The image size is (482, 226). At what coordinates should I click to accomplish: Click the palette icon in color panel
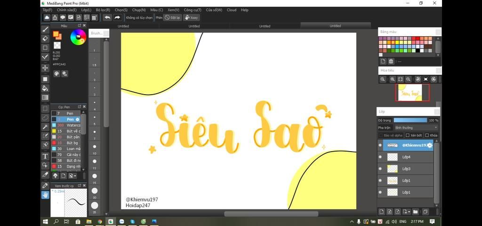pos(56,73)
